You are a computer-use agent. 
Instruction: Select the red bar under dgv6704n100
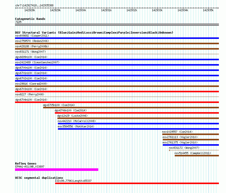pyautogui.click(x=117, y=102)
